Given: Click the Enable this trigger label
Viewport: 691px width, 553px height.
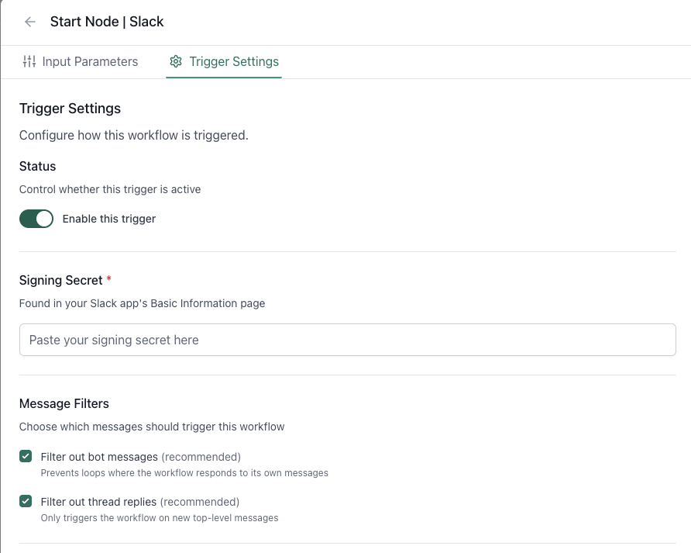Looking at the screenshot, I should [x=108, y=219].
